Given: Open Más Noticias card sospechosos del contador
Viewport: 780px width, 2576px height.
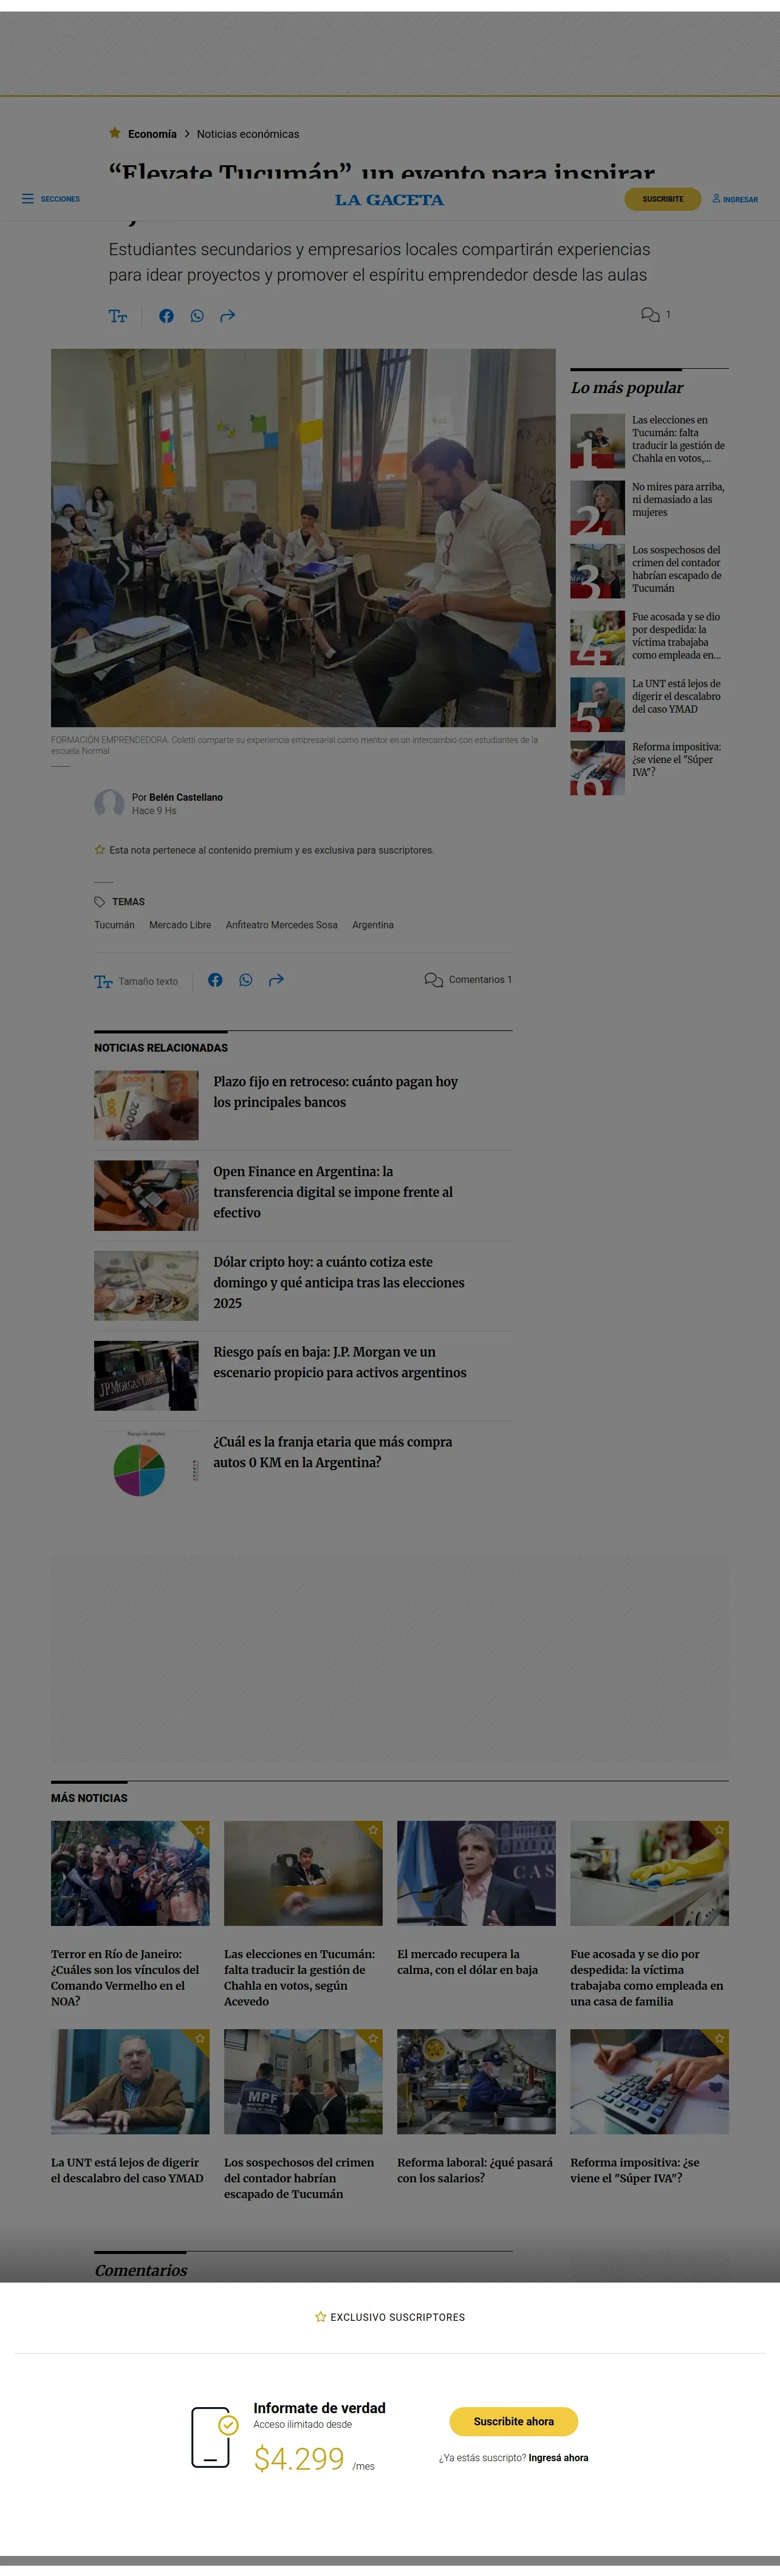Looking at the screenshot, I should (299, 2178).
